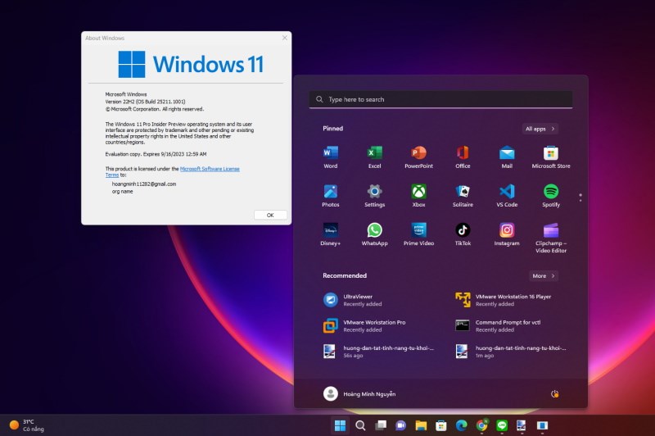Launch Microsoft Edge from the taskbar
655x436 pixels.
pyautogui.click(x=461, y=425)
